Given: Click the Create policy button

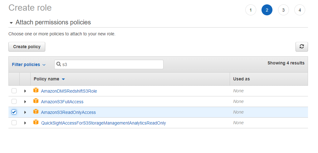Looking at the screenshot, I should pyautogui.click(x=27, y=47).
